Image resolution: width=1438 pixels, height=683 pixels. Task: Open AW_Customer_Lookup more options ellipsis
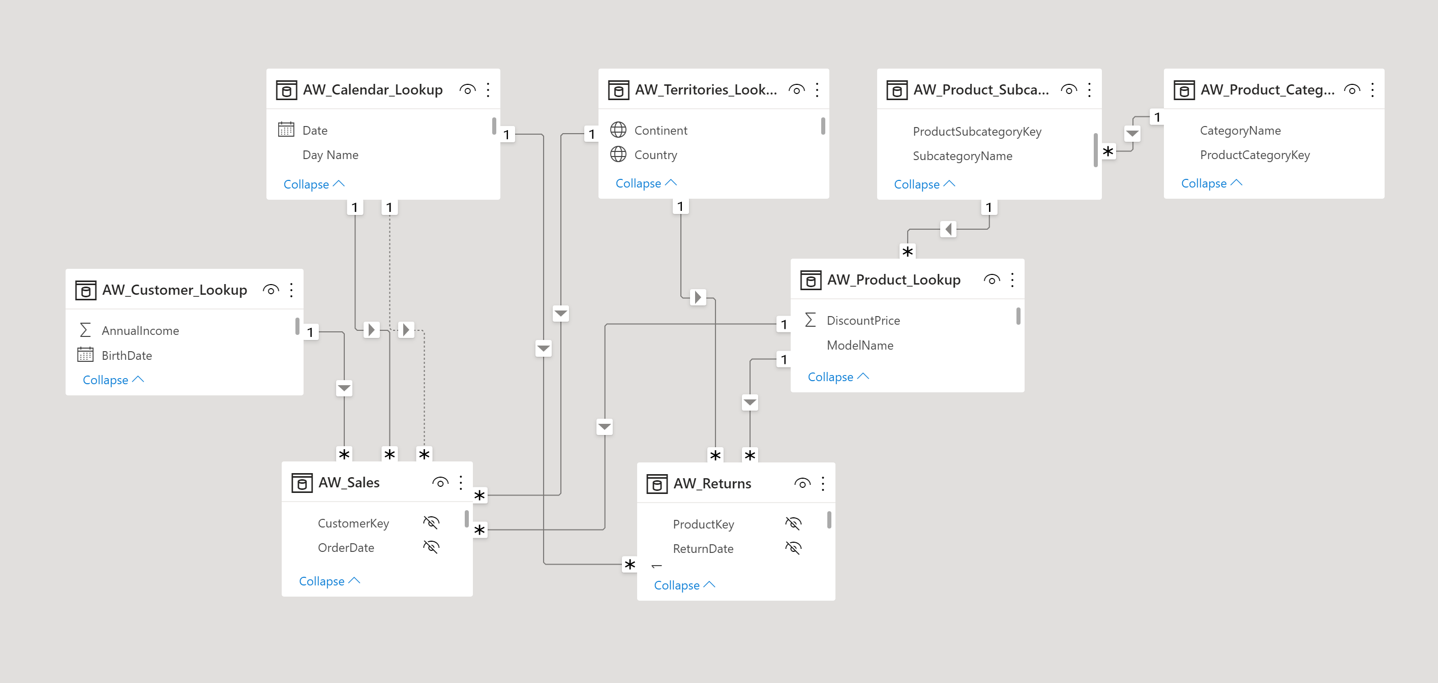pos(291,290)
